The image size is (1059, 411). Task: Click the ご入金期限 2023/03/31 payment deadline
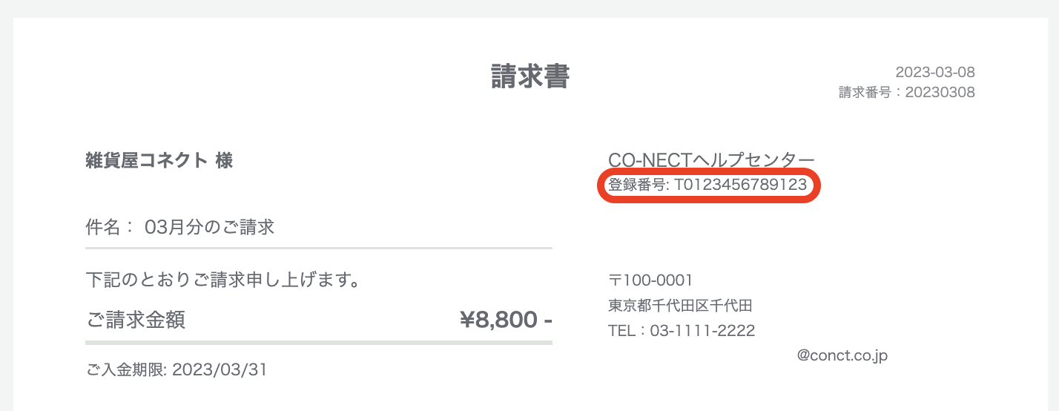pos(176,369)
